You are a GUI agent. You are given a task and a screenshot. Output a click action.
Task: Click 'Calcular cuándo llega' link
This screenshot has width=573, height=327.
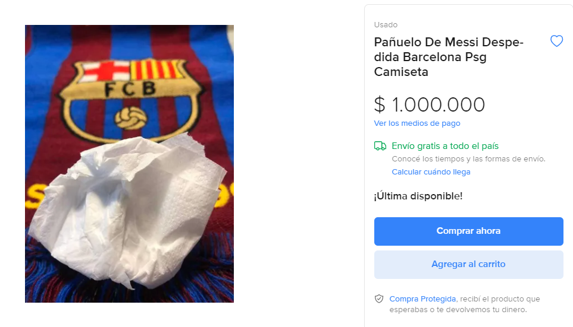pos(431,172)
